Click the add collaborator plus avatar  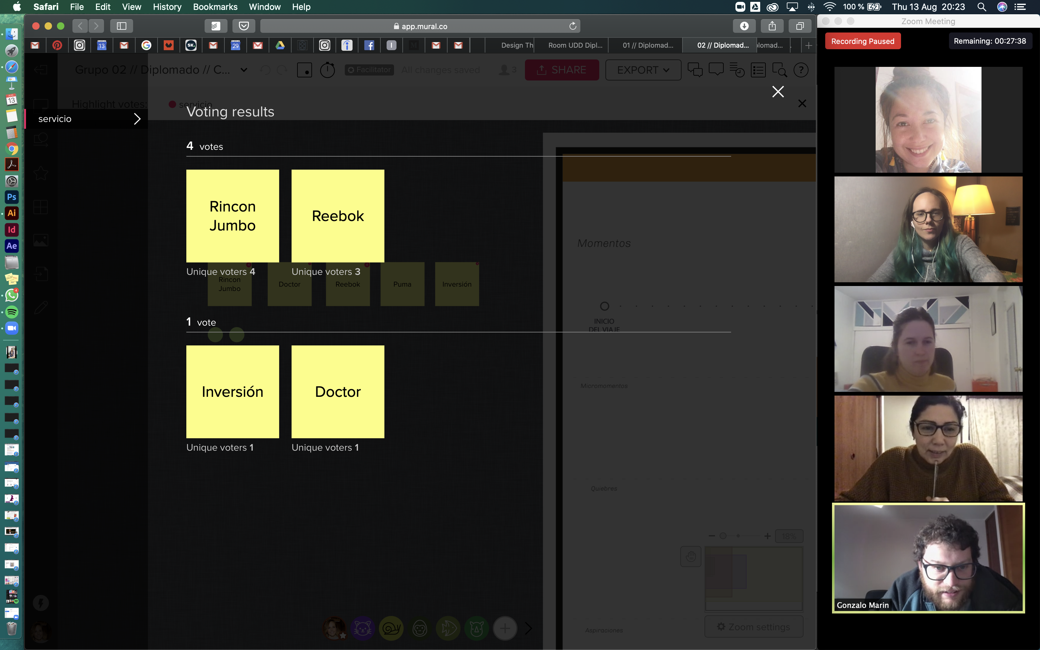[x=505, y=629]
